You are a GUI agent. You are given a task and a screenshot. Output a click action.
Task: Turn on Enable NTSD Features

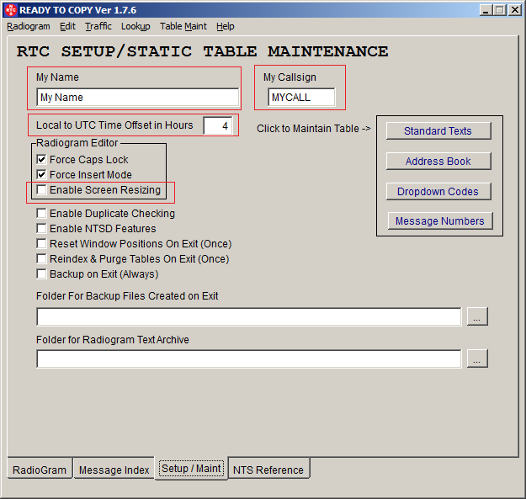(x=41, y=228)
